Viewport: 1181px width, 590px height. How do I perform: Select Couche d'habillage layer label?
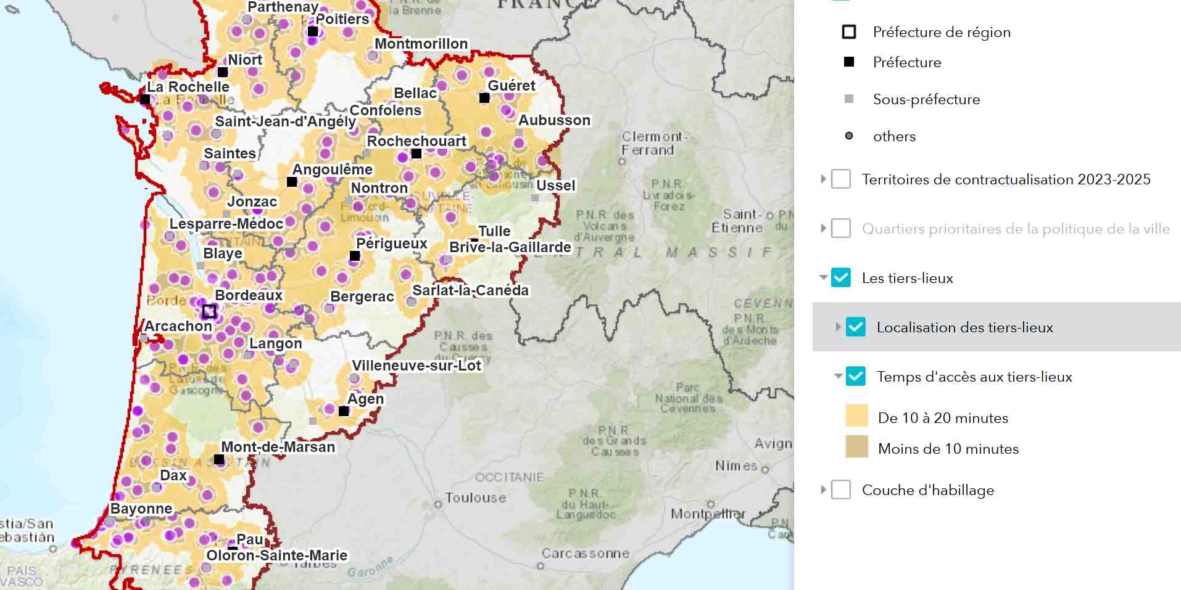click(927, 490)
